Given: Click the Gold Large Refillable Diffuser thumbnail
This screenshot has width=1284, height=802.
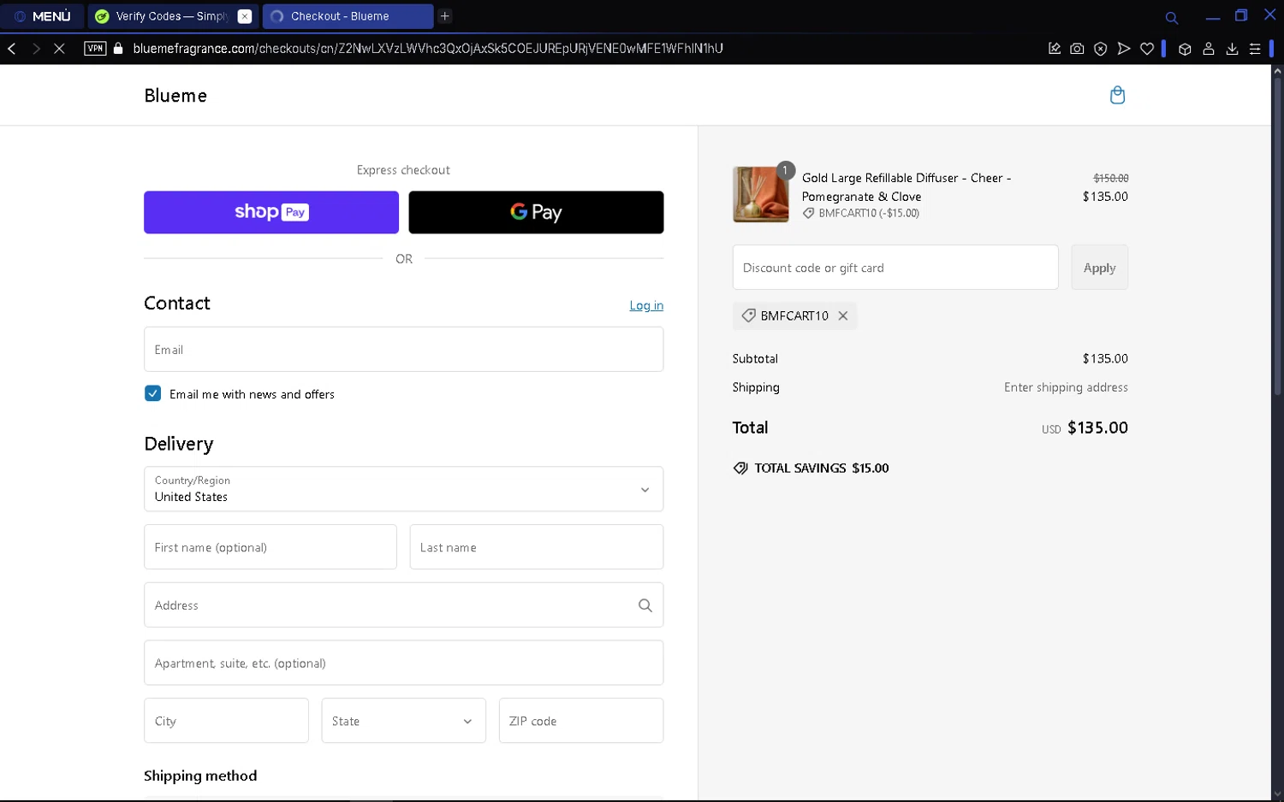Looking at the screenshot, I should click(x=760, y=195).
